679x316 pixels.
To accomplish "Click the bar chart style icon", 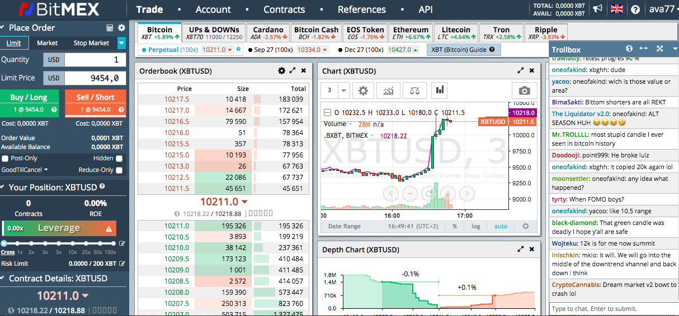I will tap(440, 90).
